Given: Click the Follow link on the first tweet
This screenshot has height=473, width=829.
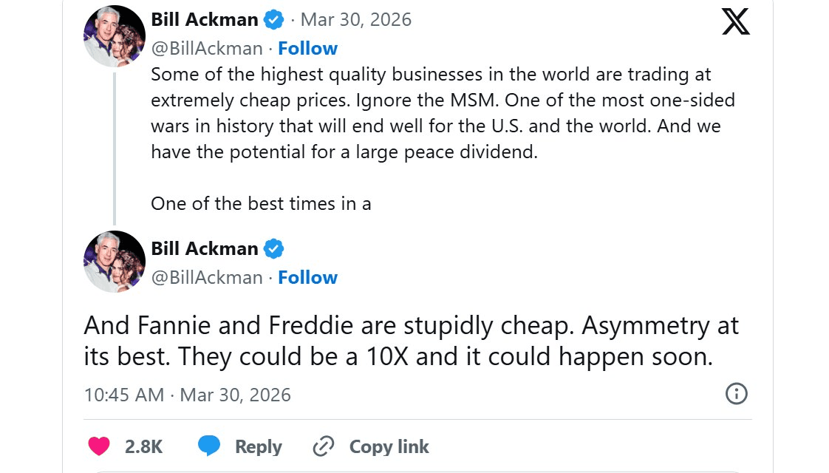Looking at the screenshot, I should (x=307, y=48).
